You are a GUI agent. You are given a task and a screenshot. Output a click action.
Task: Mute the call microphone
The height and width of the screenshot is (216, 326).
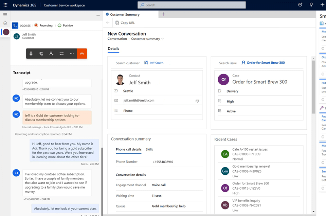click(31, 53)
